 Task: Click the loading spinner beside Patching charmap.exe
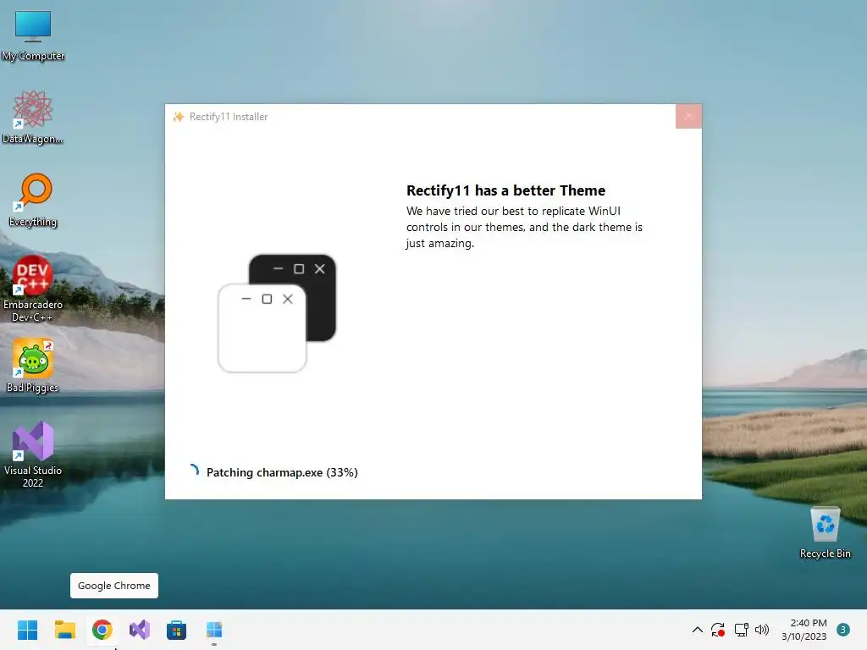point(194,471)
